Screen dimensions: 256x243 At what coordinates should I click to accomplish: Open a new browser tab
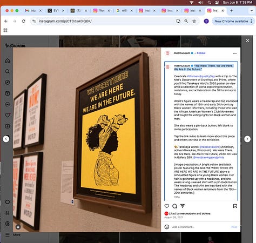tap(232, 11)
